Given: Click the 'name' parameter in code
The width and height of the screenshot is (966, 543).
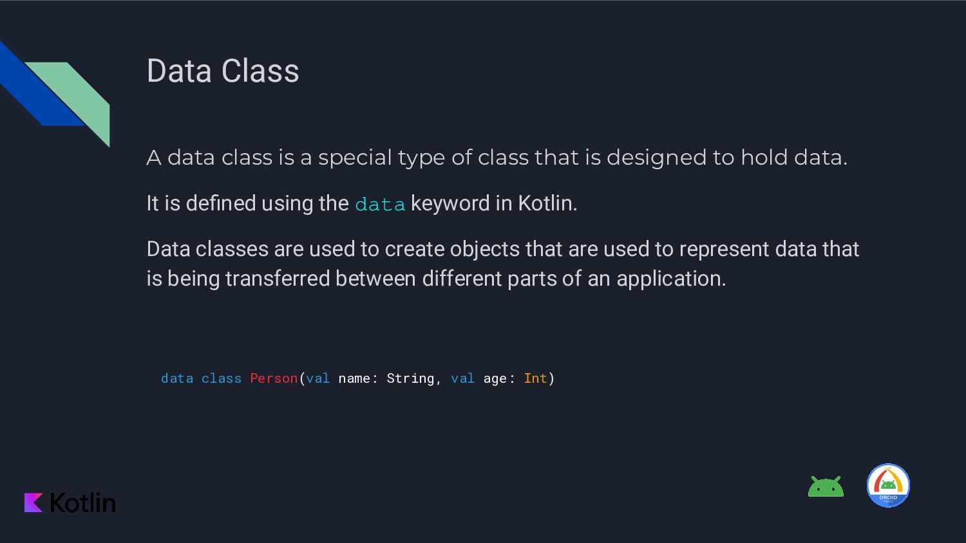Looking at the screenshot, I should click(354, 378).
